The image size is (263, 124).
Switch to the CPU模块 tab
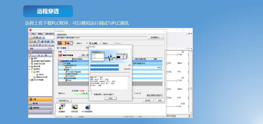point(62,48)
